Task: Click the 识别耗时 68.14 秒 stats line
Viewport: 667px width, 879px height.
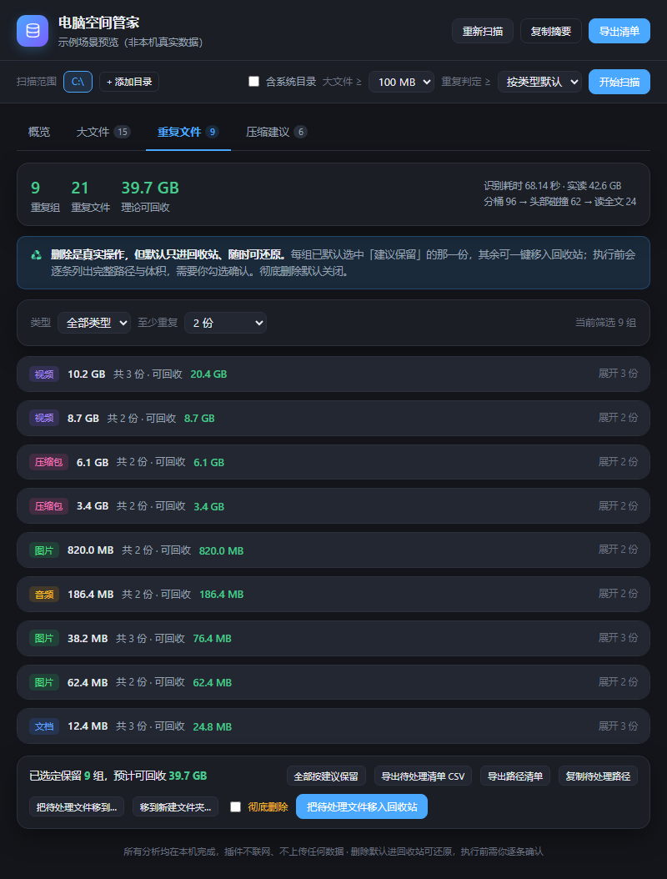Action: pyautogui.click(x=553, y=185)
